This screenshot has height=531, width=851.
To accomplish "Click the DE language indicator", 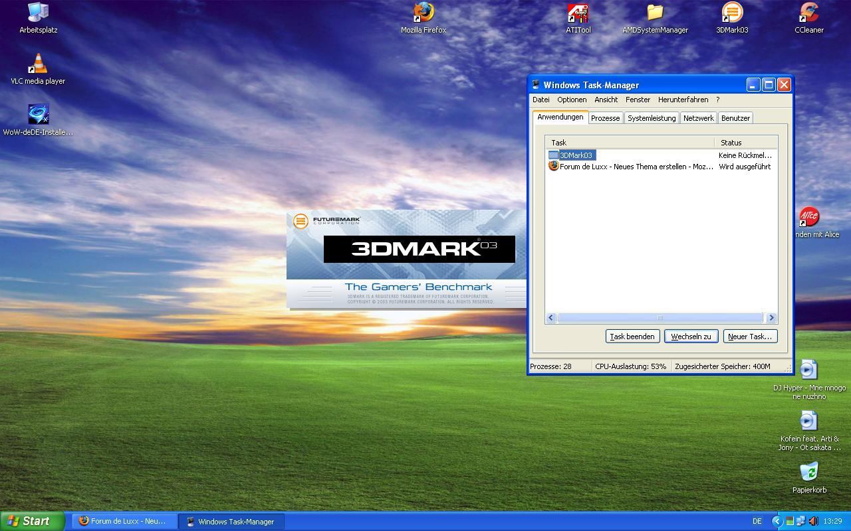I will coord(757,521).
